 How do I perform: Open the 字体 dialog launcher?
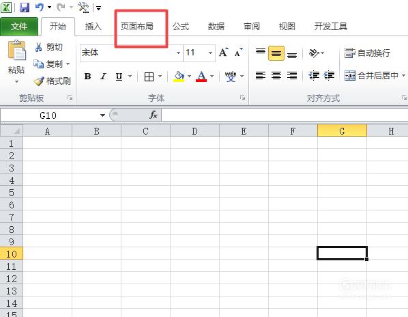click(242, 98)
